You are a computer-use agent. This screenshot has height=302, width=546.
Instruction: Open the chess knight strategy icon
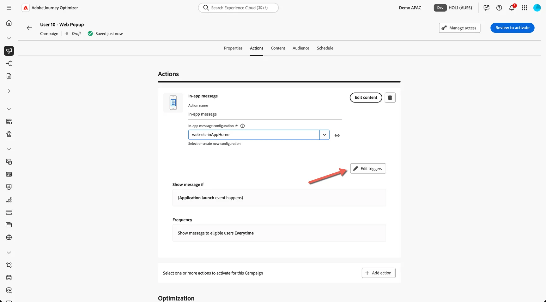(x=9, y=134)
